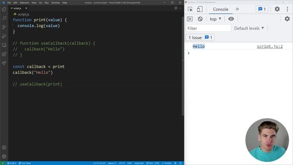293x165 pixels.
Task: Open the feedback icon in status bar
Action: click(175, 163)
